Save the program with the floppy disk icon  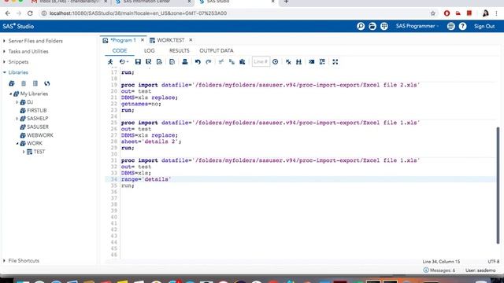point(138,62)
